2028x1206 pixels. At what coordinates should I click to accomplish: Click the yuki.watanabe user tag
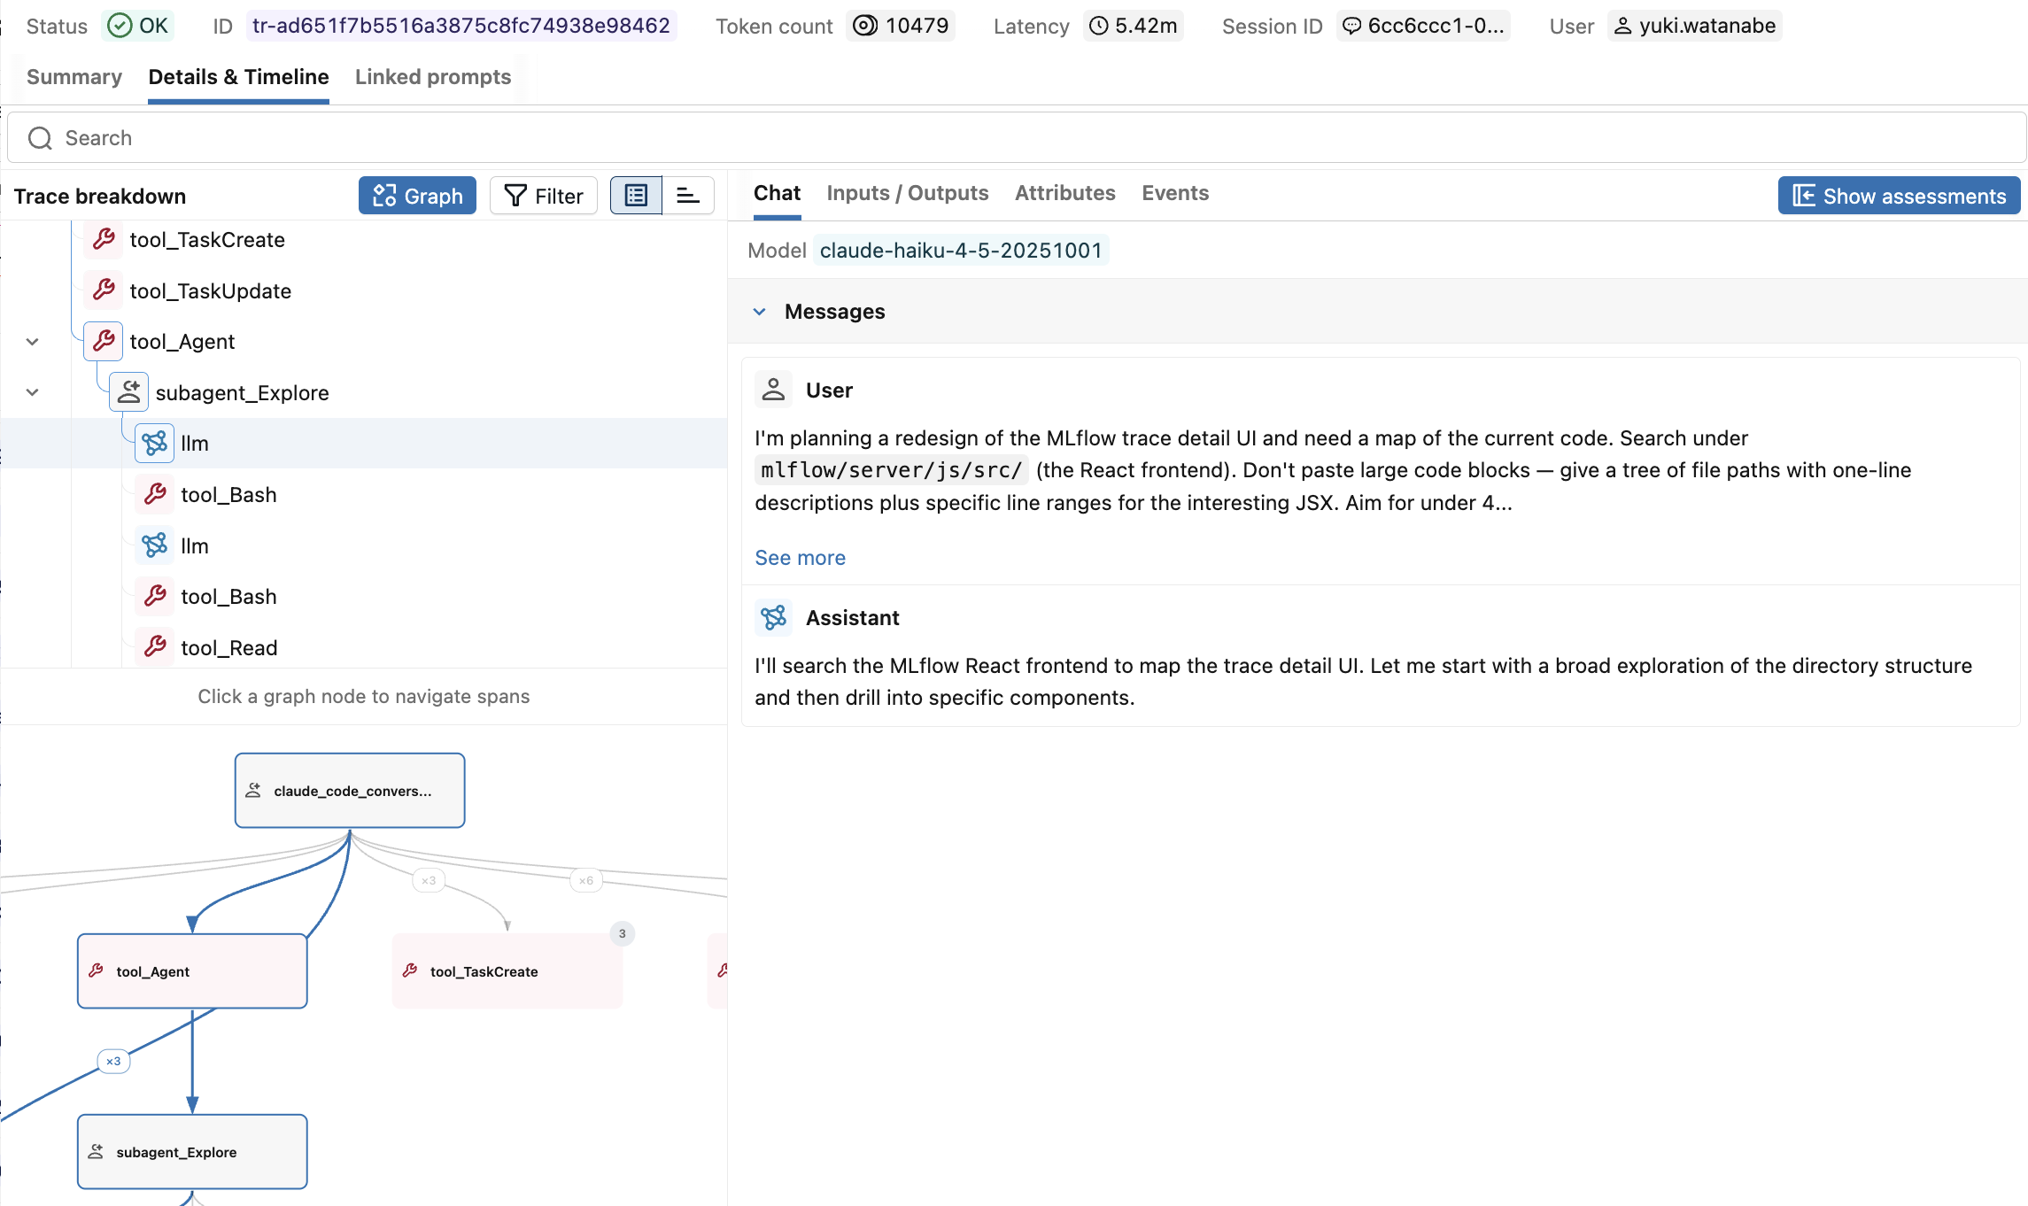tap(1695, 26)
